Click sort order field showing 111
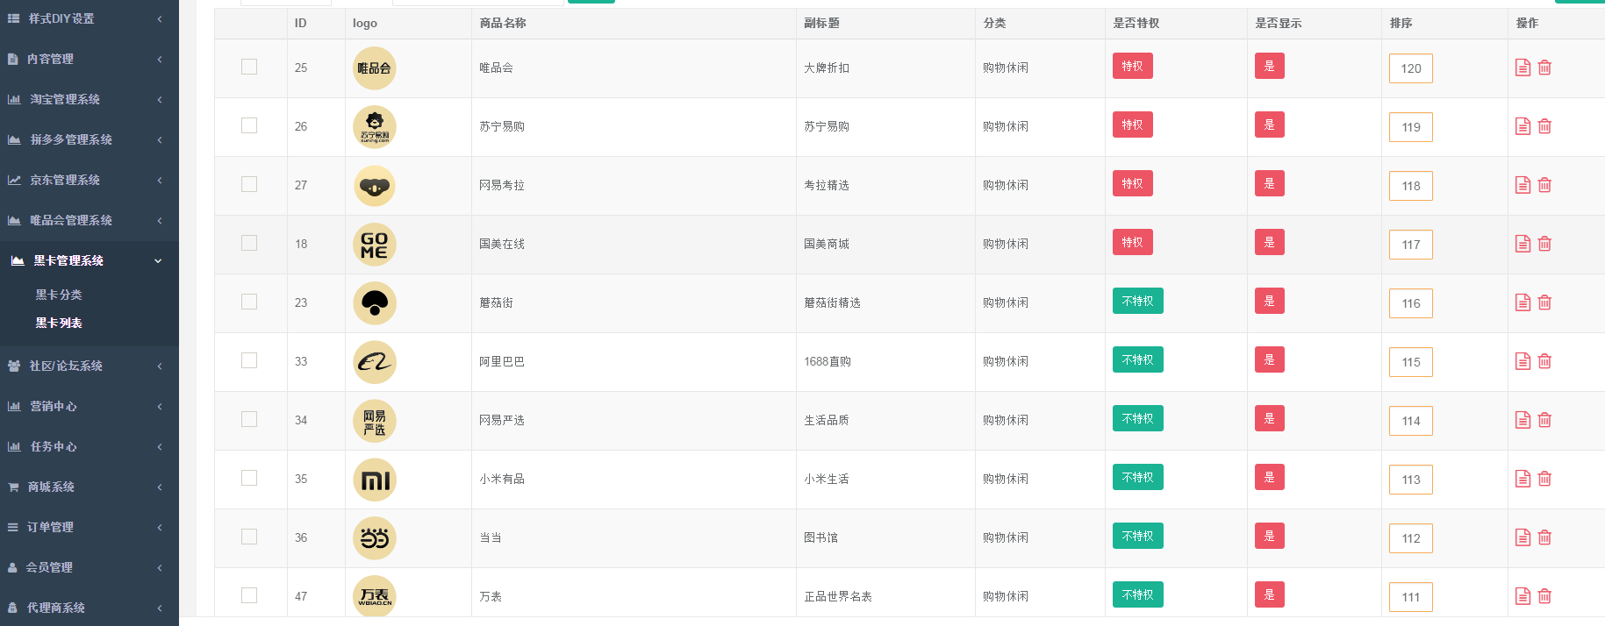This screenshot has height=626, width=1605. (x=1411, y=597)
